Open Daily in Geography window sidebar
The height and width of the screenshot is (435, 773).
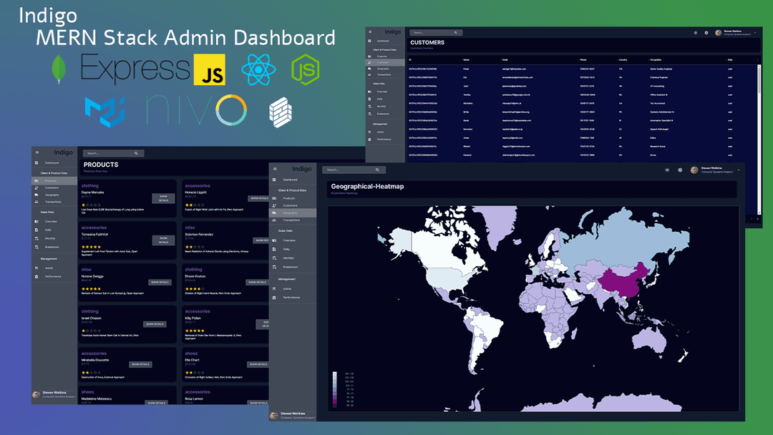coord(293,249)
